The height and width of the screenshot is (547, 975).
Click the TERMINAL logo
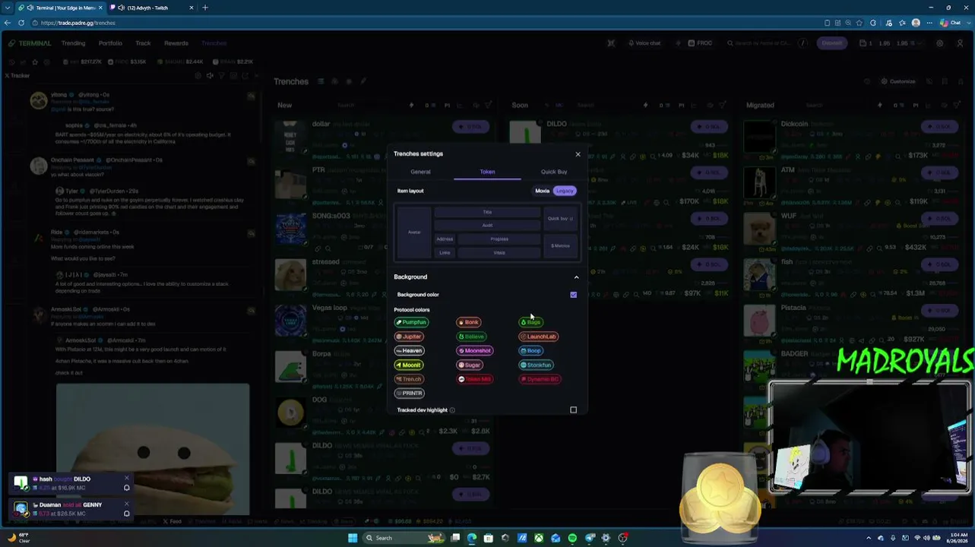(30, 43)
